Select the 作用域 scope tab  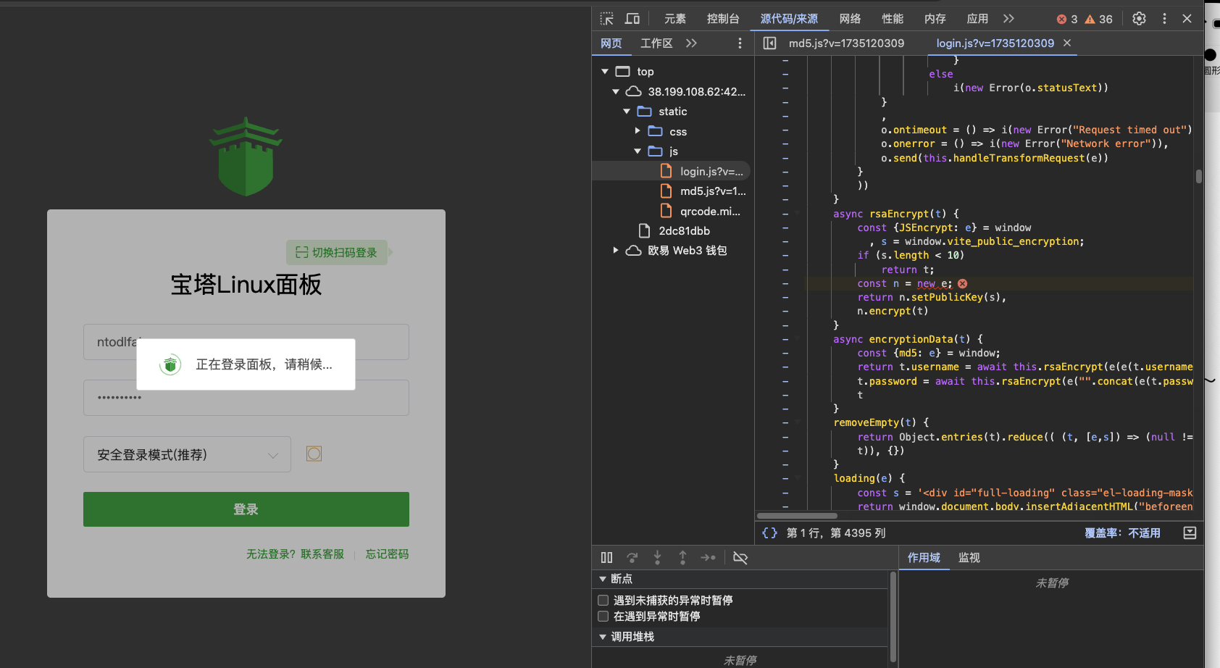pos(924,557)
